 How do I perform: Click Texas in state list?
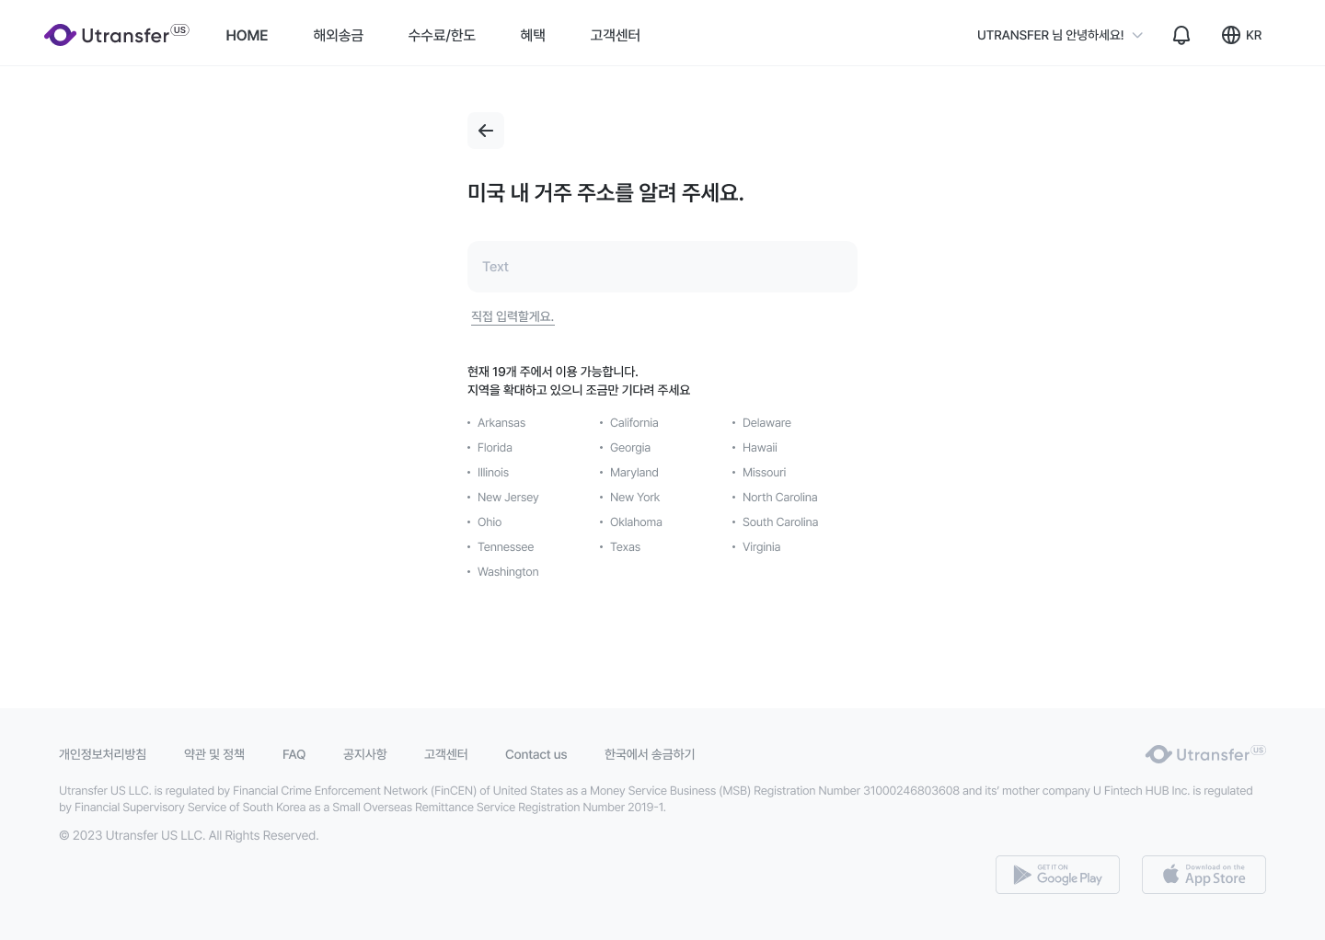[625, 547]
